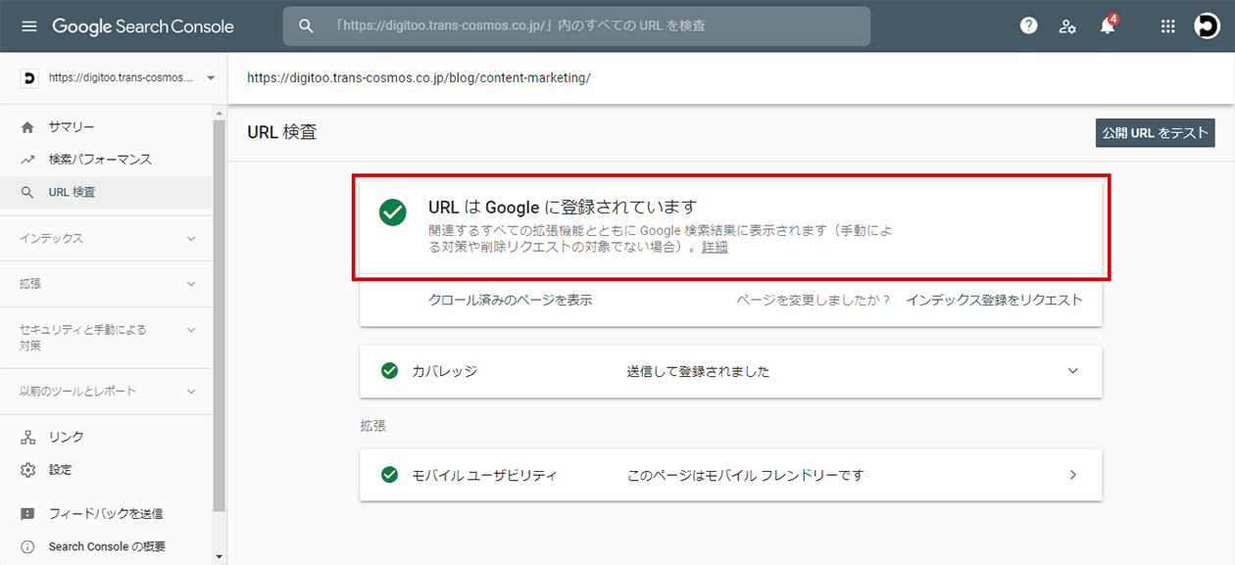The height and width of the screenshot is (565, 1235).
Task: Click green checkmark beside URL は Google に登録
Action: pyautogui.click(x=393, y=212)
